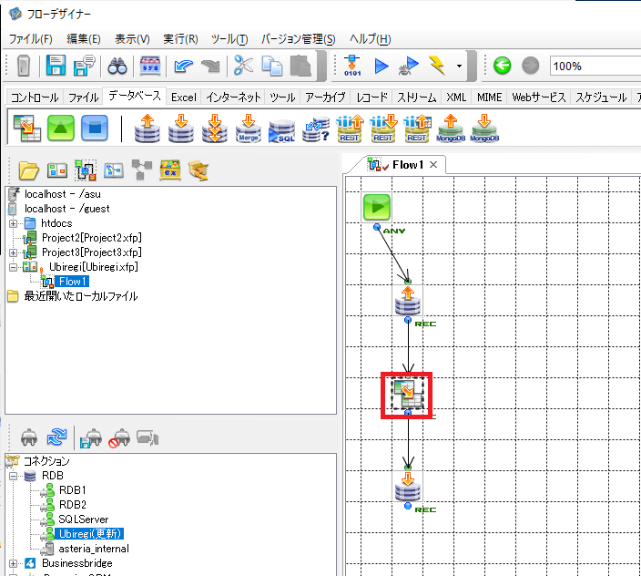The image size is (641, 576).
Task: Select the Mapper component in palette
Action: tap(27, 129)
